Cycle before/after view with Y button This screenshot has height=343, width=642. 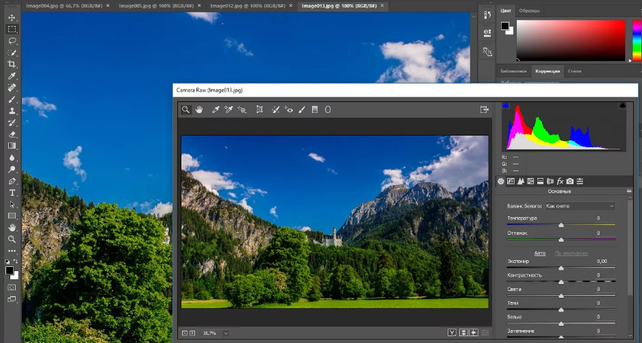pos(452,333)
